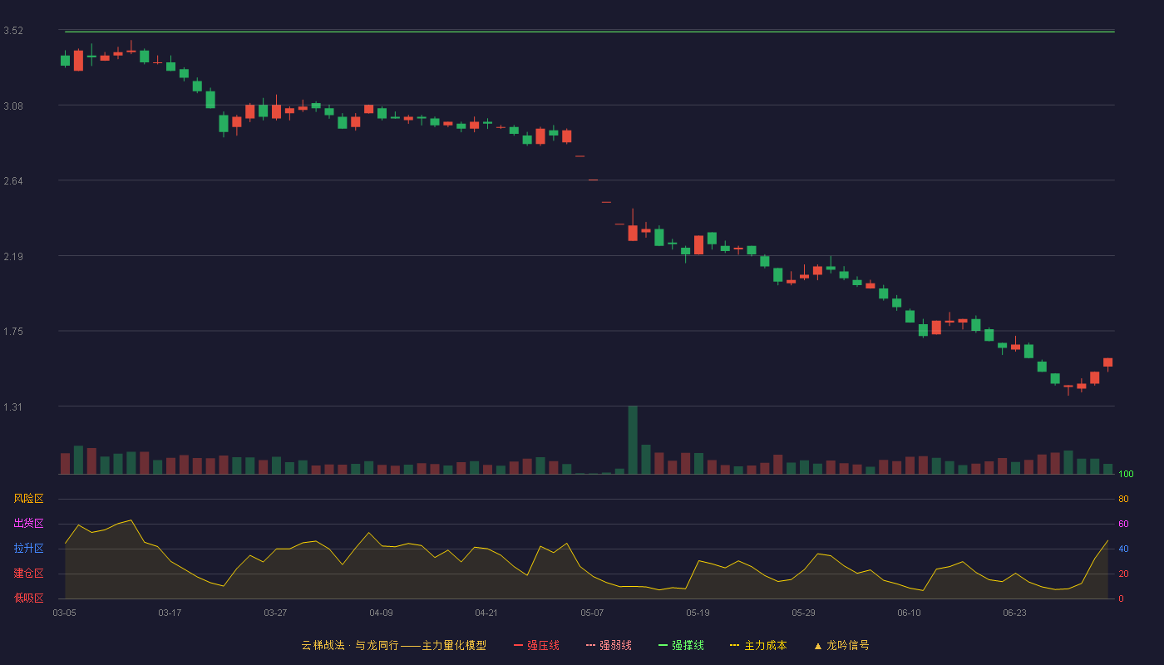
Task: Click the 03-17 date label
Action: coord(170,613)
